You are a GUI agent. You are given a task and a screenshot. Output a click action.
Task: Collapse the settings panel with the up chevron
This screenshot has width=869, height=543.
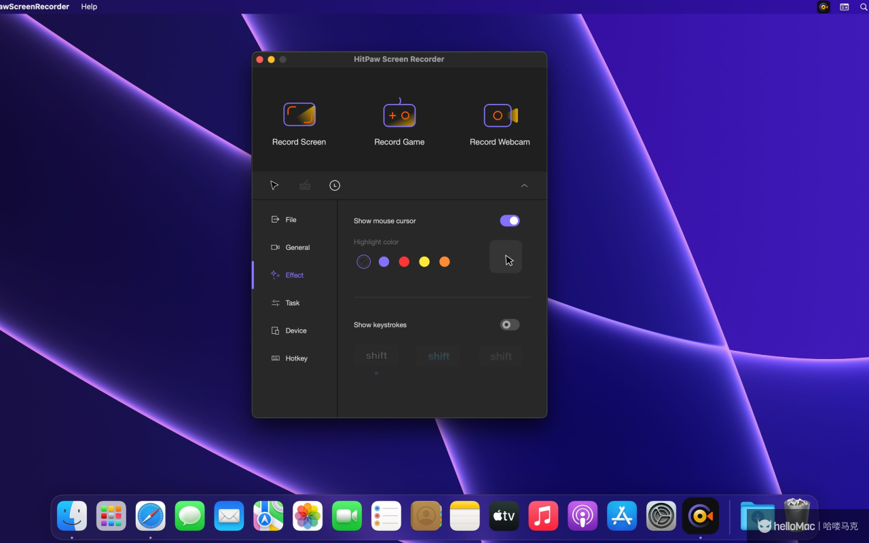pos(524,185)
